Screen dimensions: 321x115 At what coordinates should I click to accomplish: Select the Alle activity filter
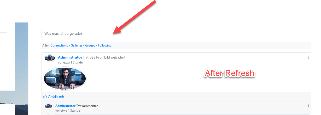pos(45,45)
